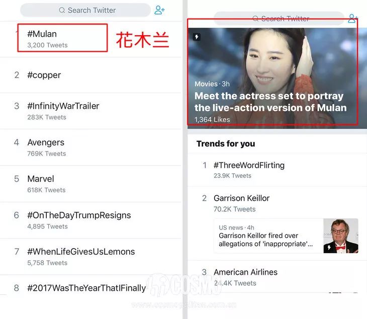Screen dimensions: 367x319
Task: Open the #copper trend
Action: point(90,75)
